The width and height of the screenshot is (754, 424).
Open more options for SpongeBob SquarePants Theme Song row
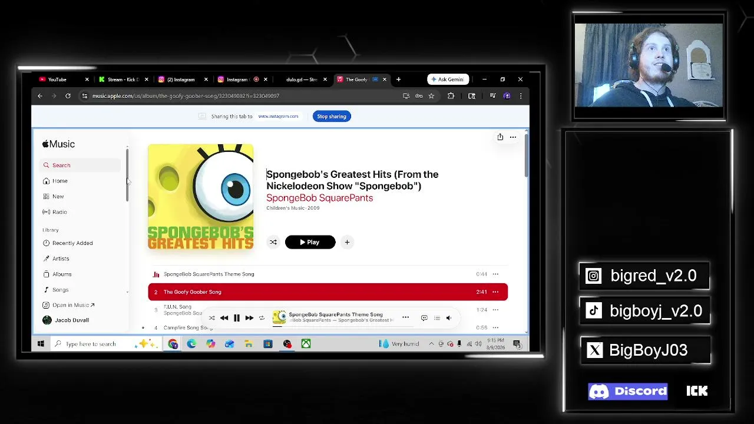[x=495, y=274]
